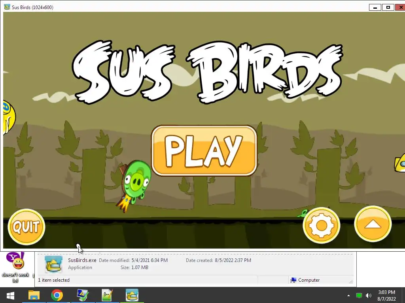The image size is (405, 303).
Task: Click the green network tray icon
Action: (x=359, y=296)
